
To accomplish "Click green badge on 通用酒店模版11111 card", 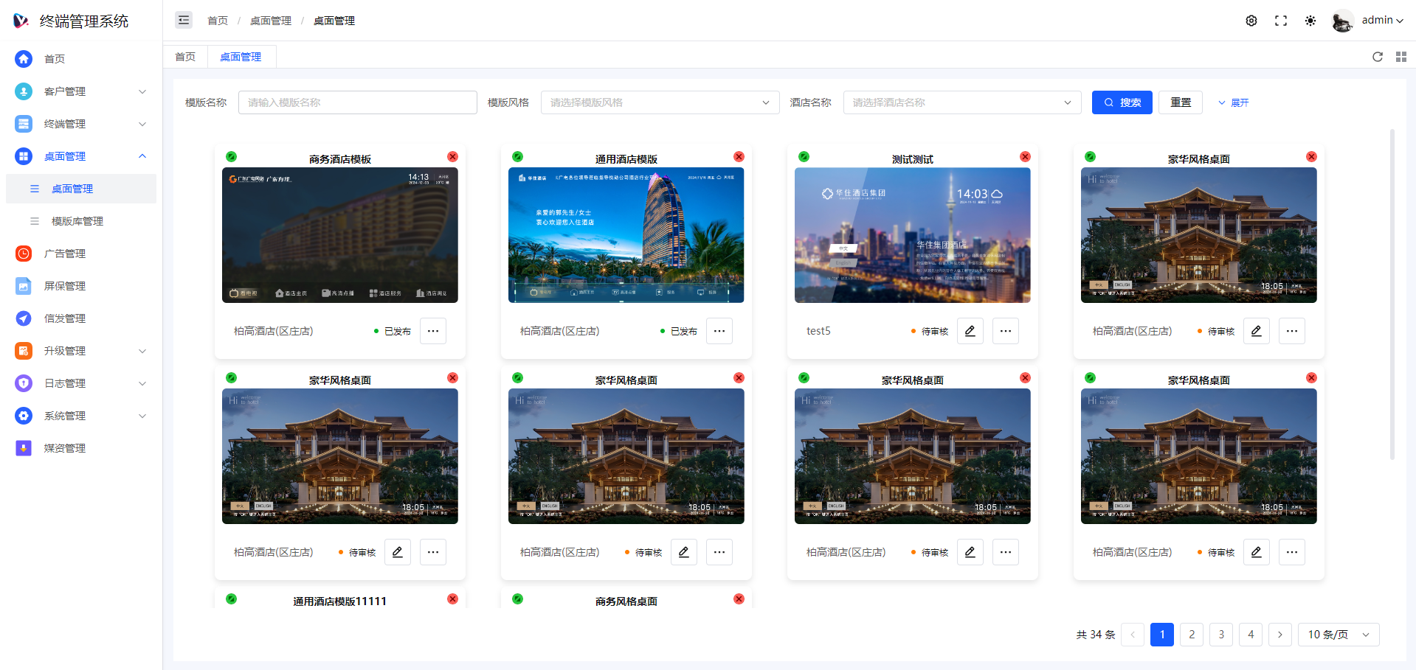I will pyautogui.click(x=231, y=599).
